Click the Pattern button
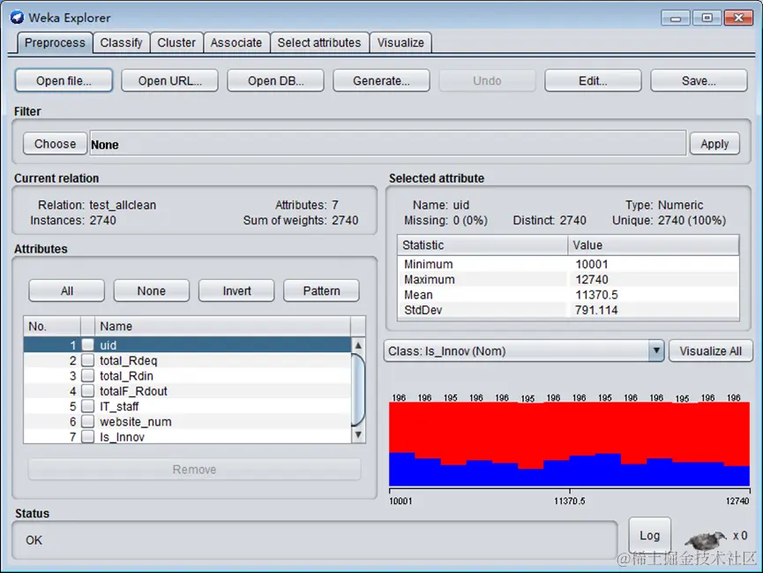763x573 pixels. [321, 290]
